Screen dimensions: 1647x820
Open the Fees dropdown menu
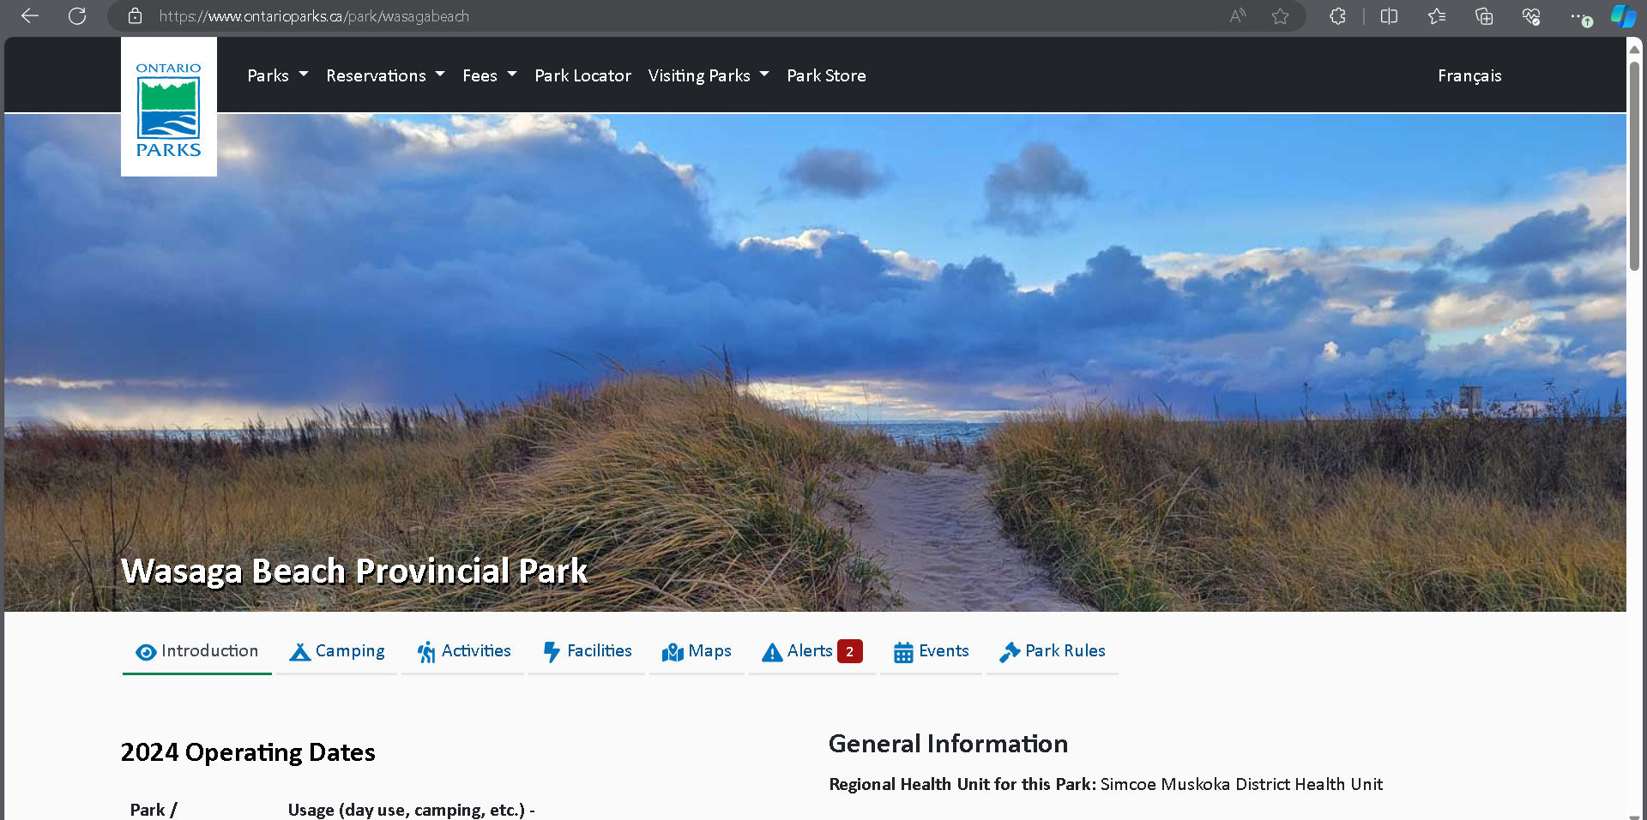(489, 75)
